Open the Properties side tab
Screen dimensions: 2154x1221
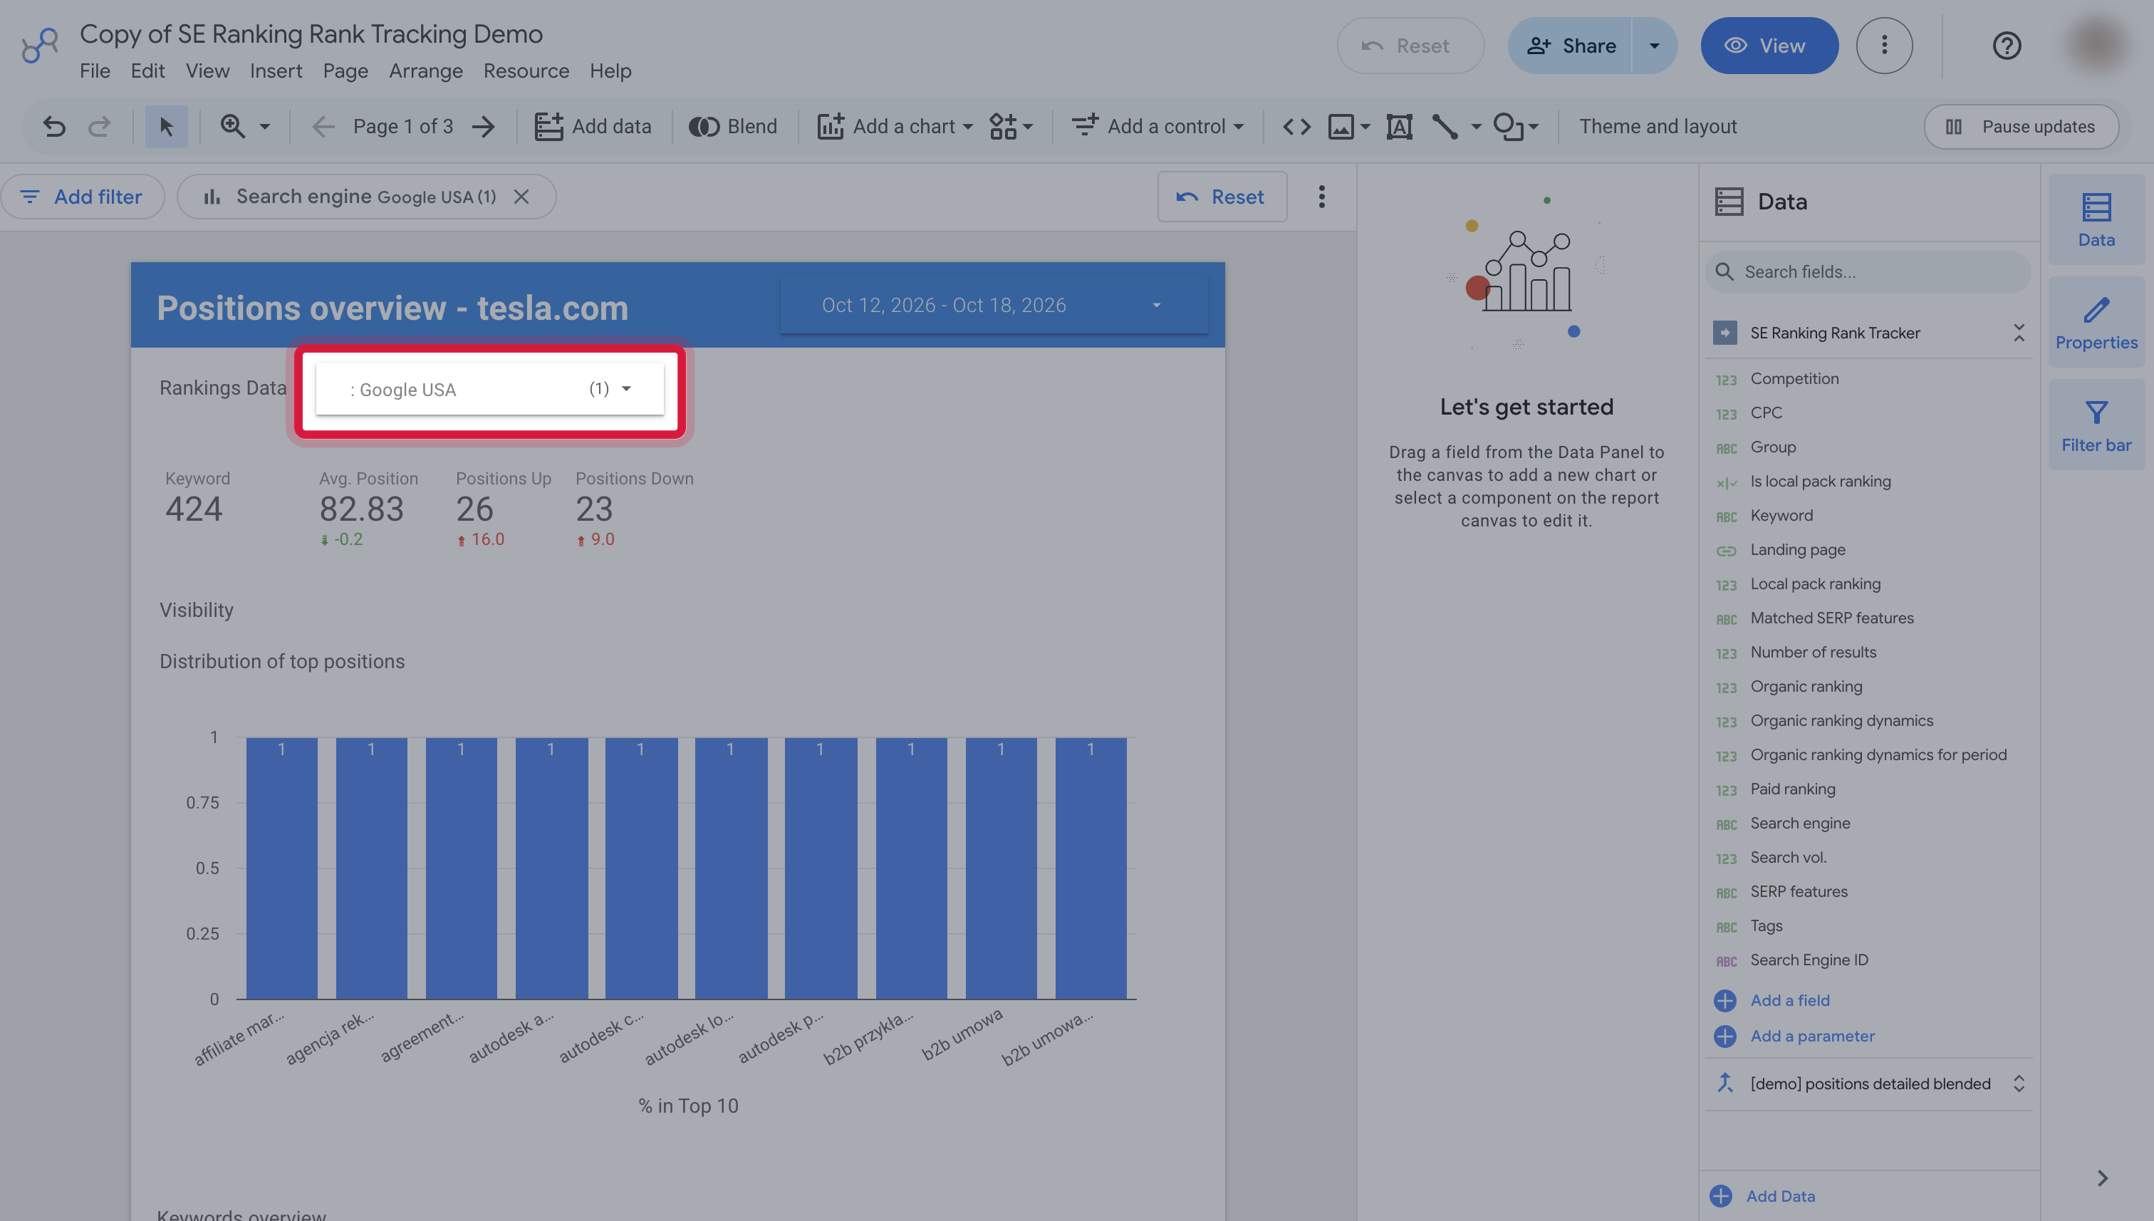coord(2096,323)
